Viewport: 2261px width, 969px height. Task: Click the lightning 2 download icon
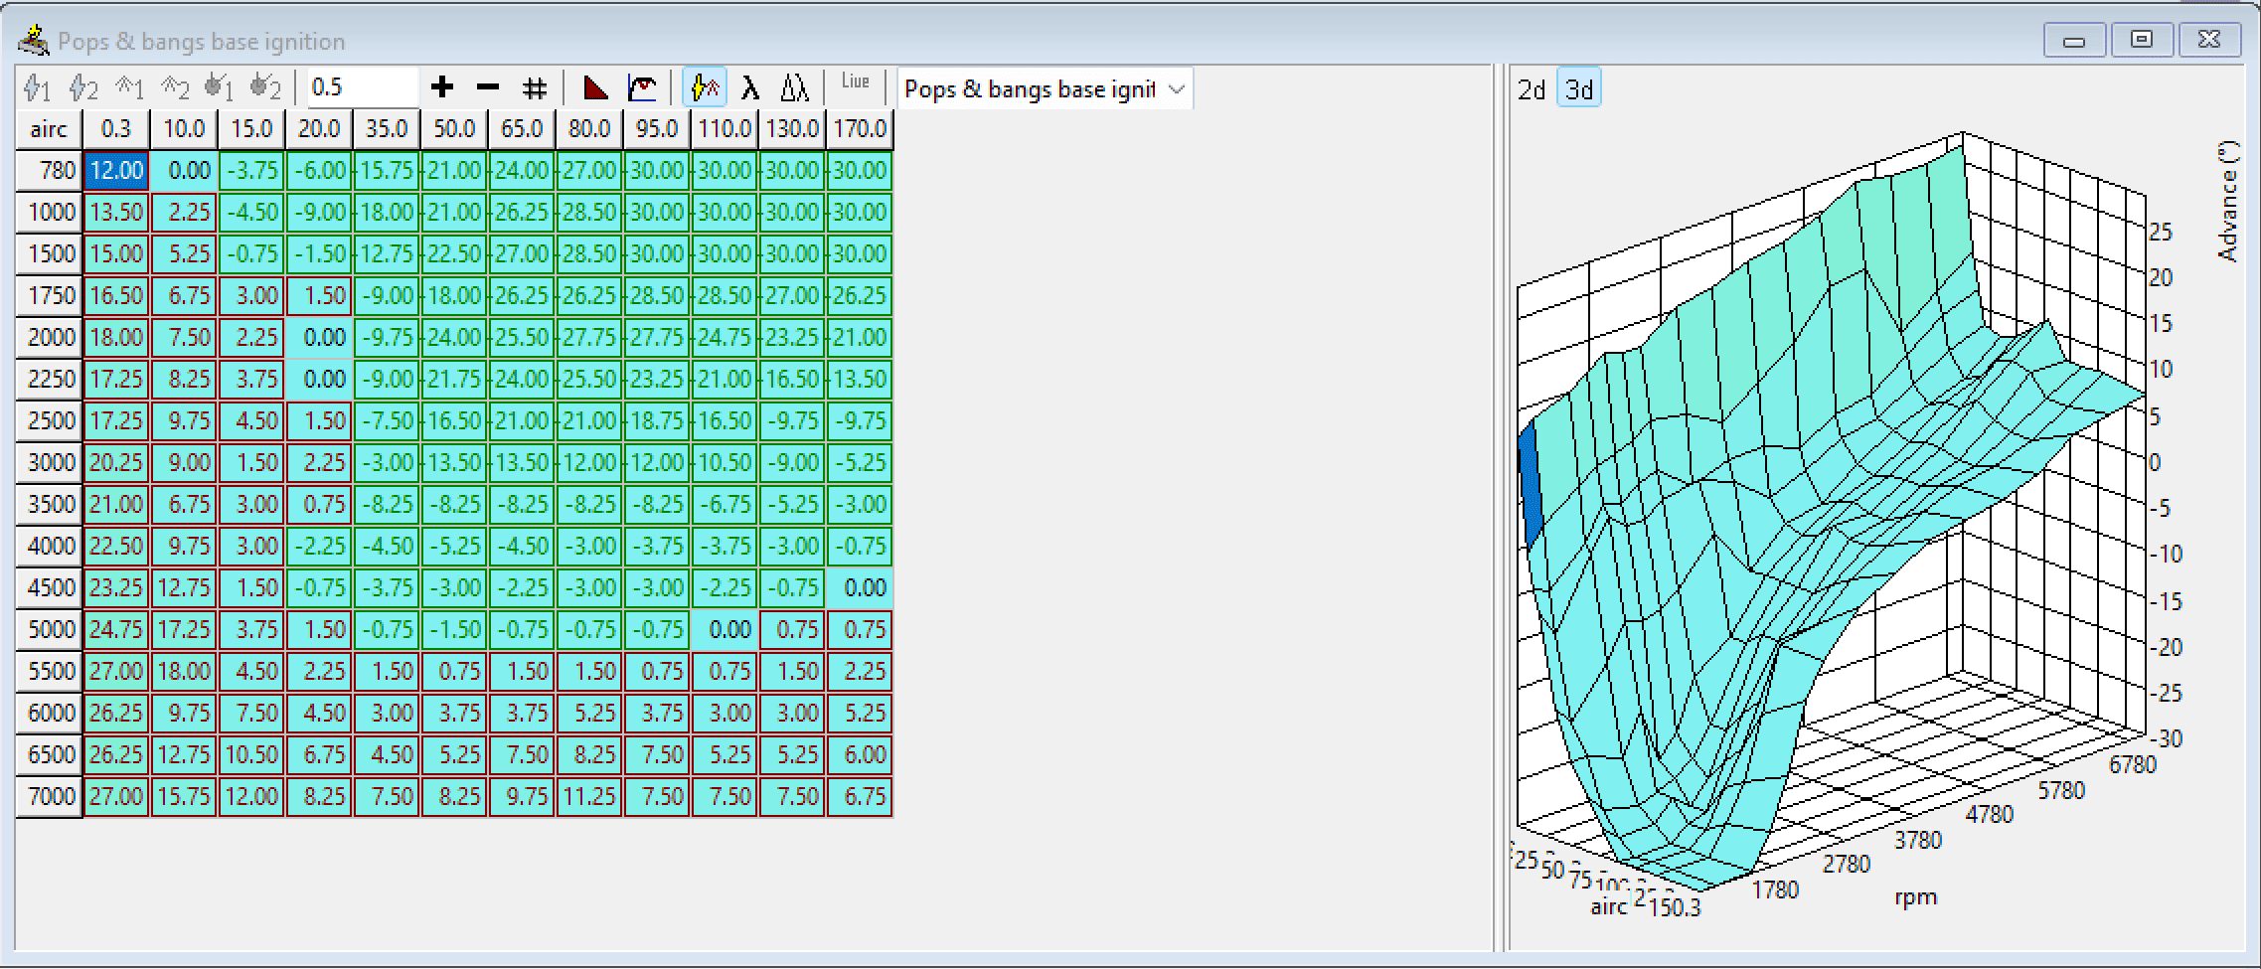coord(81,87)
